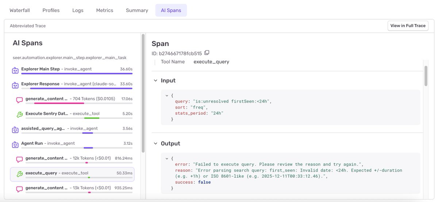Switch to the Waterfall tab

20,10
